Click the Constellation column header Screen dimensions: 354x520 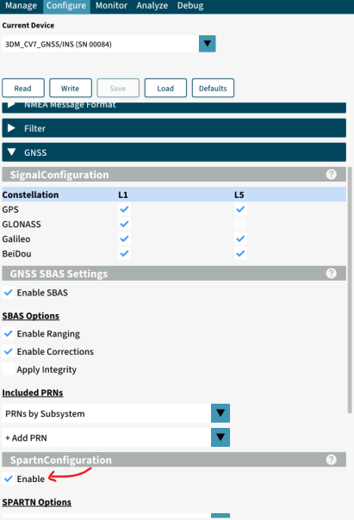coord(30,195)
